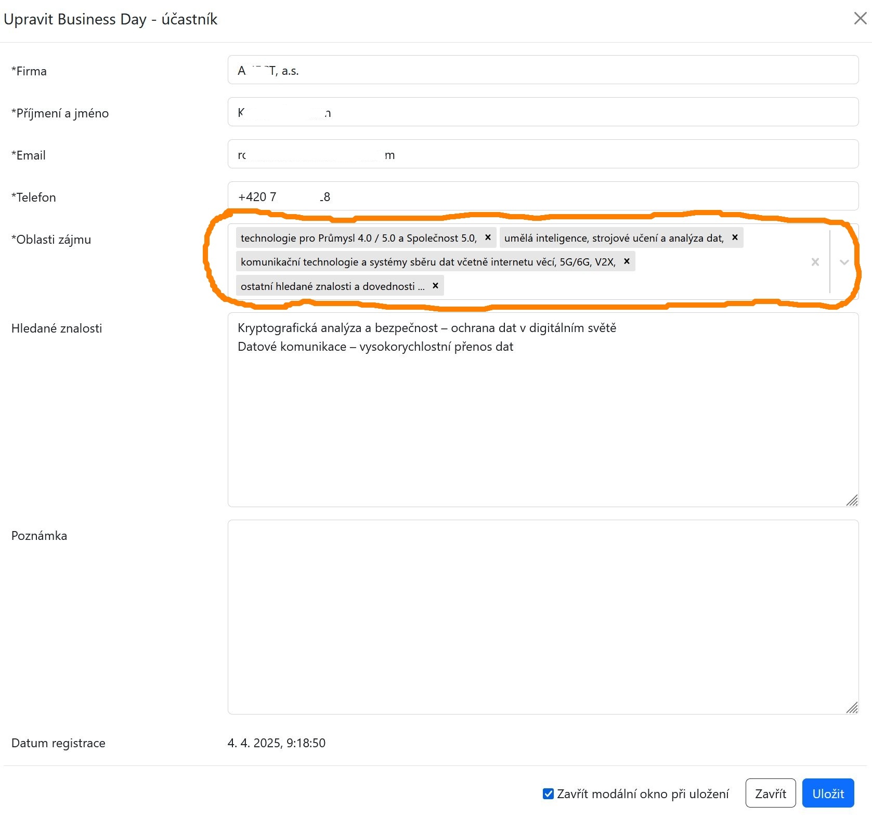Remove the 'ostatní hledané znalosti' tag
Image resolution: width=872 pixels, height=820 pixels.
(x=435, y=285)
